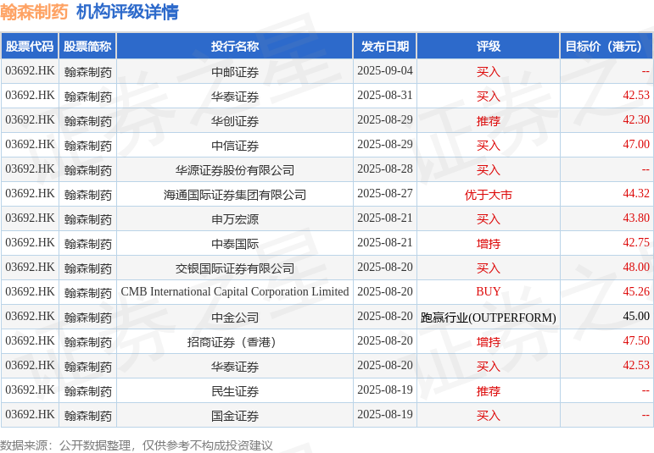
Task: Click the 国金证券 cell
Action: [235, 416]
